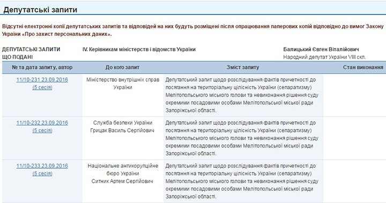Click the 'Депутатські запити' page heading

coord(40,10)
